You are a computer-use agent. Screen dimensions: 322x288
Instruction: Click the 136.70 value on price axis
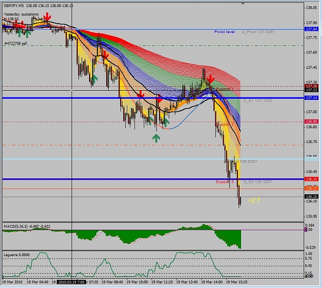[x=311, y=142]
